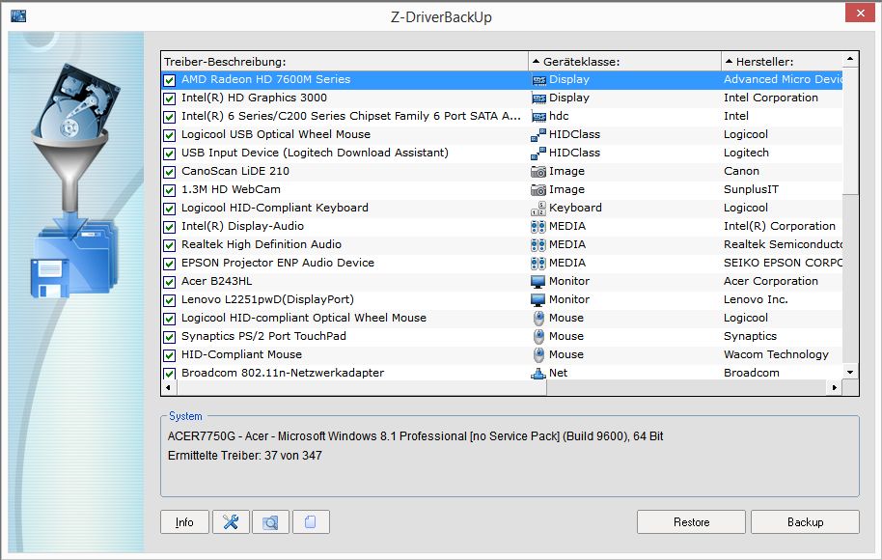
Task: Click Monitor icon for Lenovo L2251pwD
Action: (x=538, y=300)
